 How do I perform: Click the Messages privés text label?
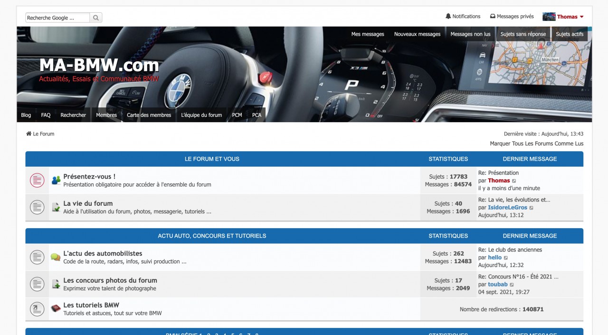[x=515, y=16]
